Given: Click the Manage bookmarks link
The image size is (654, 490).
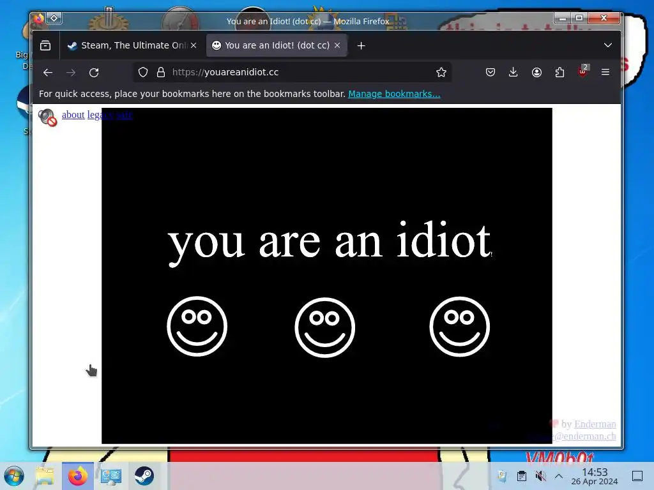Looking at the screenshot, I should point(394,94).
